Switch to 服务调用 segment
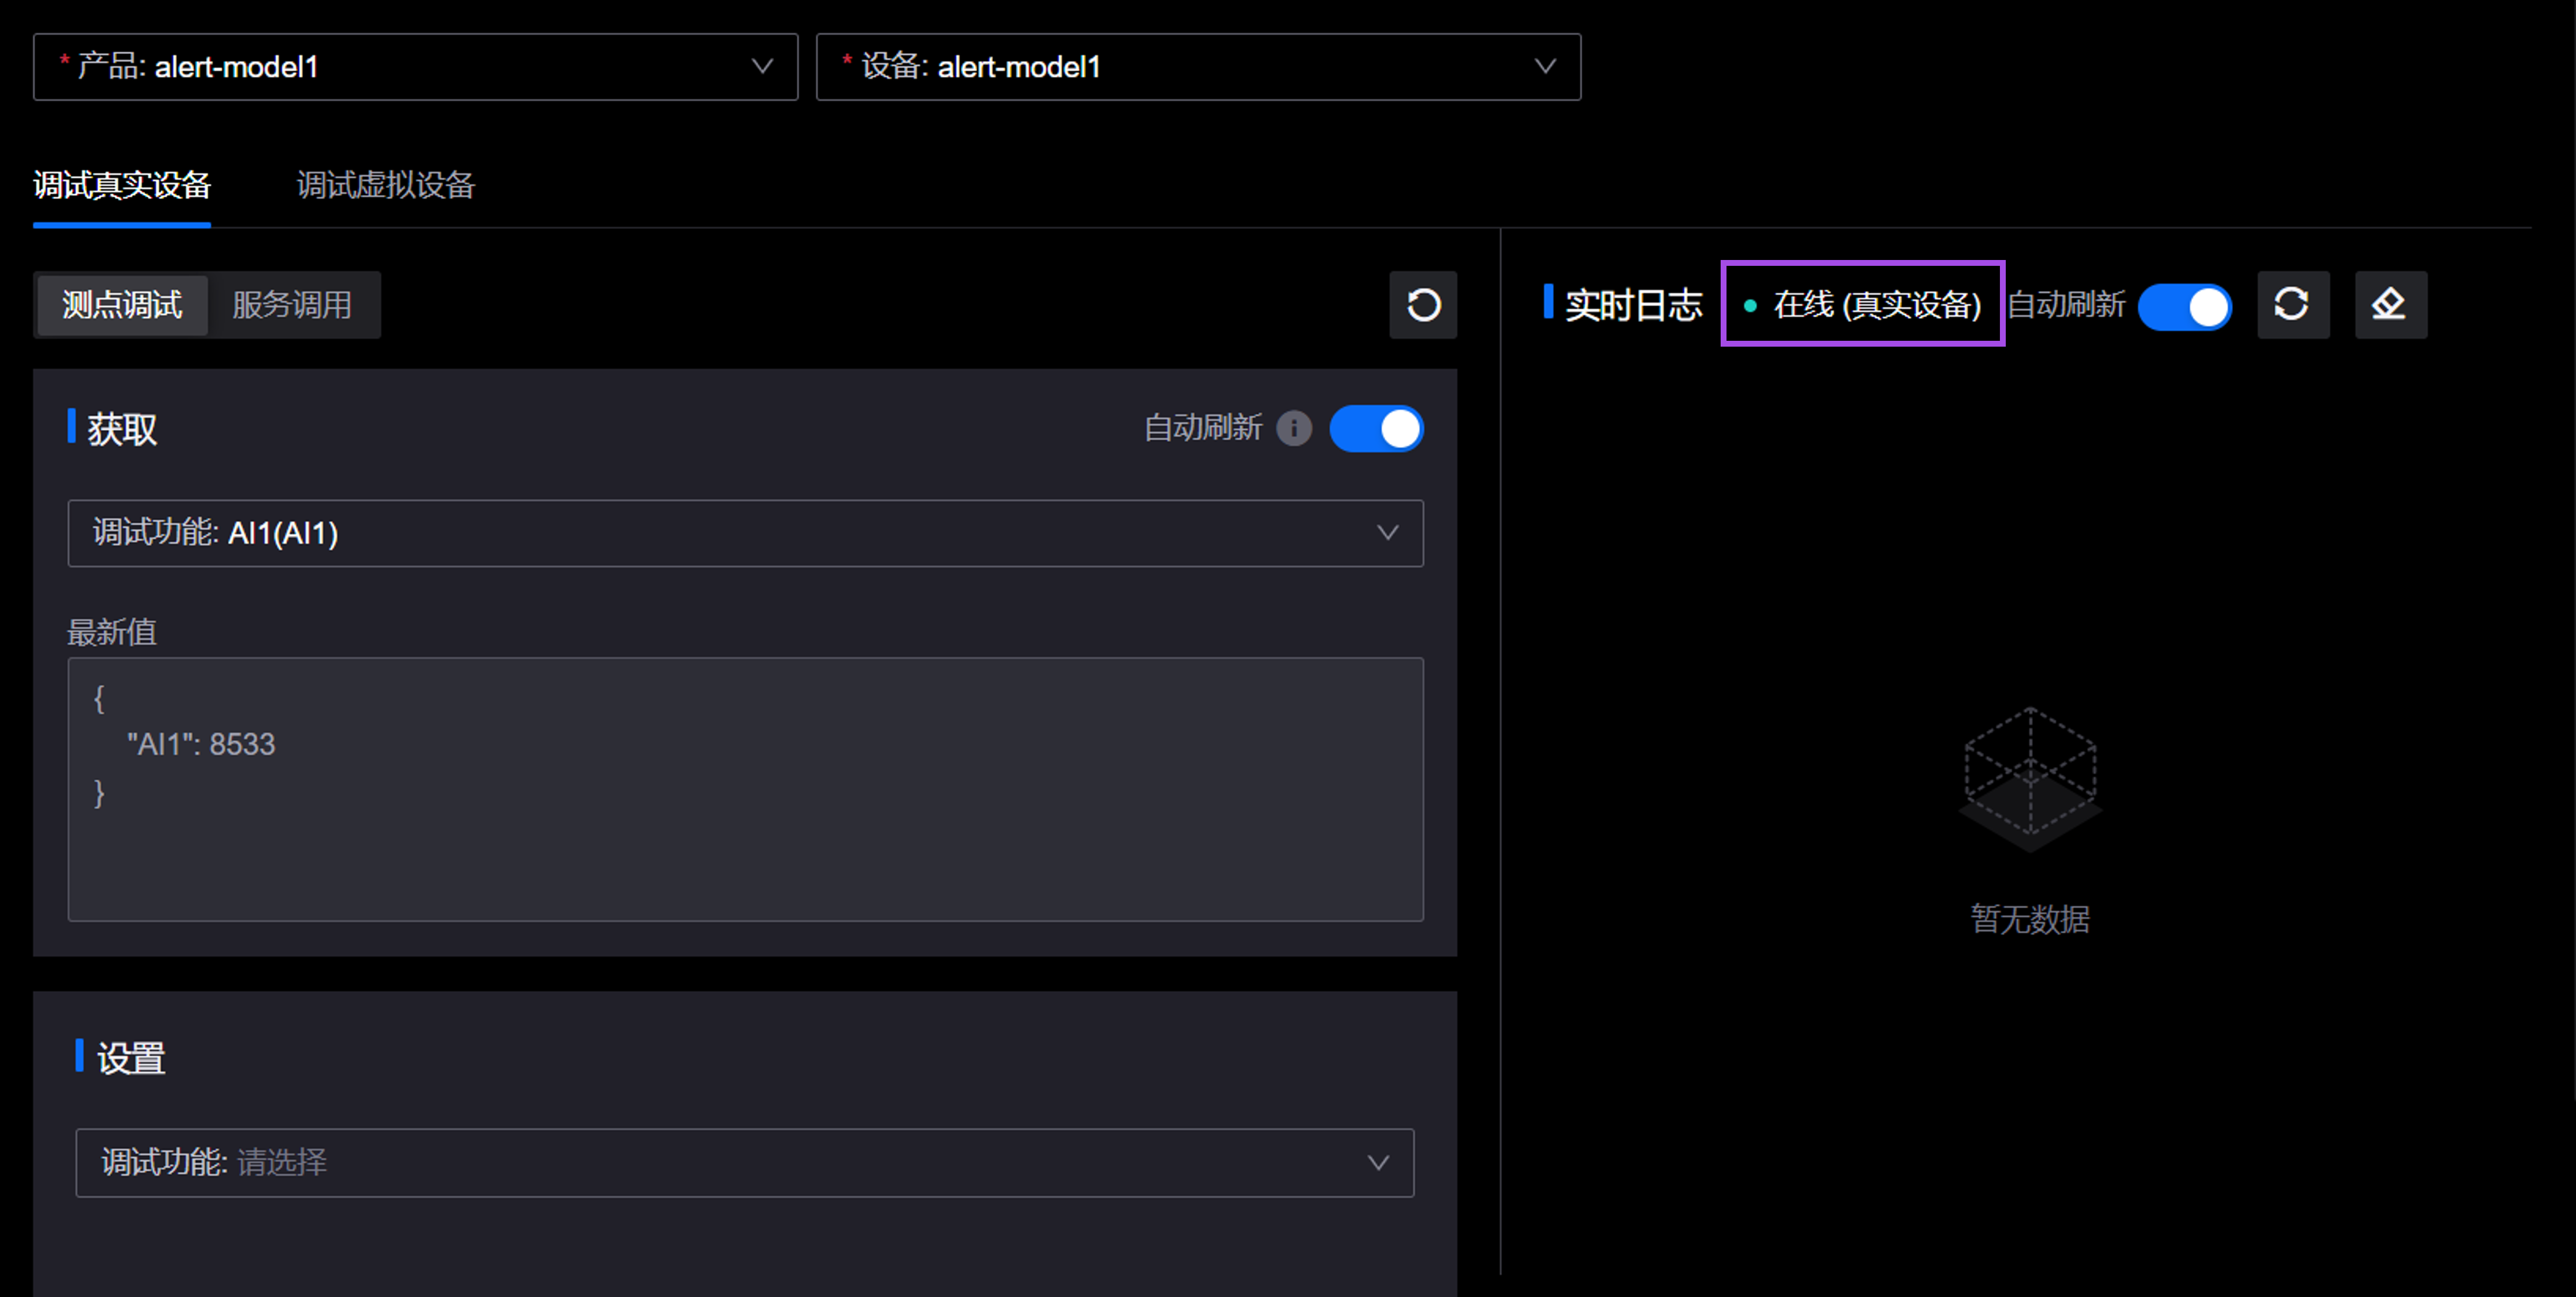Screen dimensions: 2576x1297 point(292,305)
